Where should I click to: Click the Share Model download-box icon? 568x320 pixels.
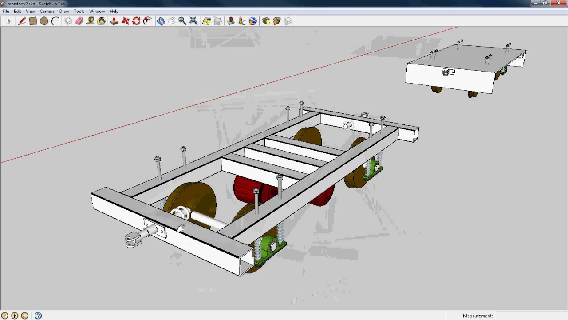[266, 21]
